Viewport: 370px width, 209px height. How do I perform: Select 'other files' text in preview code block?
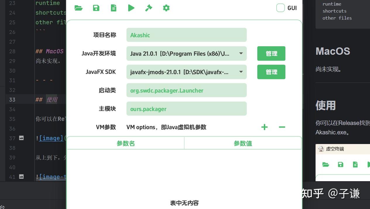click(x=337, y=18)
